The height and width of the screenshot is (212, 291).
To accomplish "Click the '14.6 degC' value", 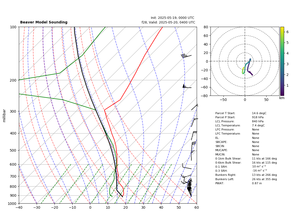I will [259, 113].
